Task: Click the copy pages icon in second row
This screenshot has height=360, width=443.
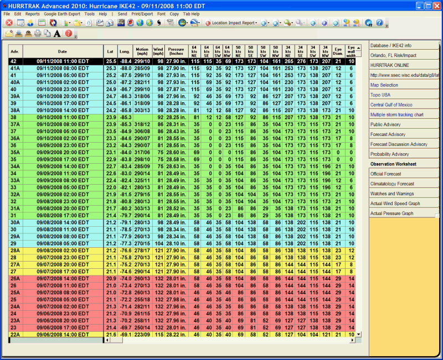Action: coord(47,33)
